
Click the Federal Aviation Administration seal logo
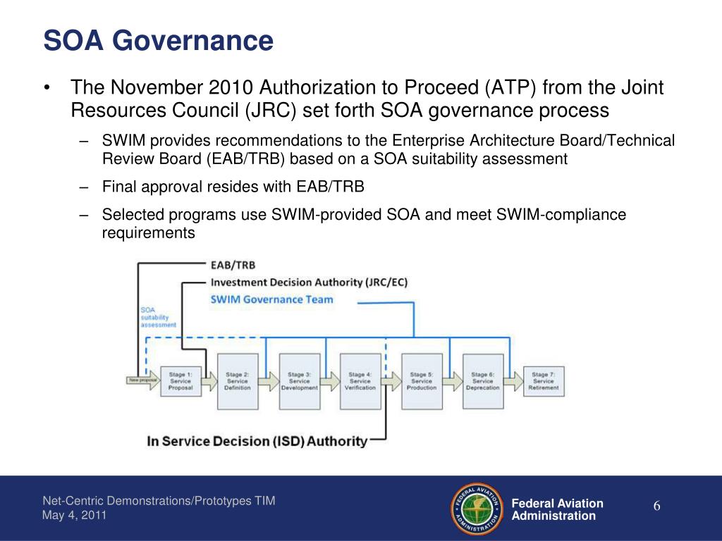pyautogui.click(x=477, y=509)
